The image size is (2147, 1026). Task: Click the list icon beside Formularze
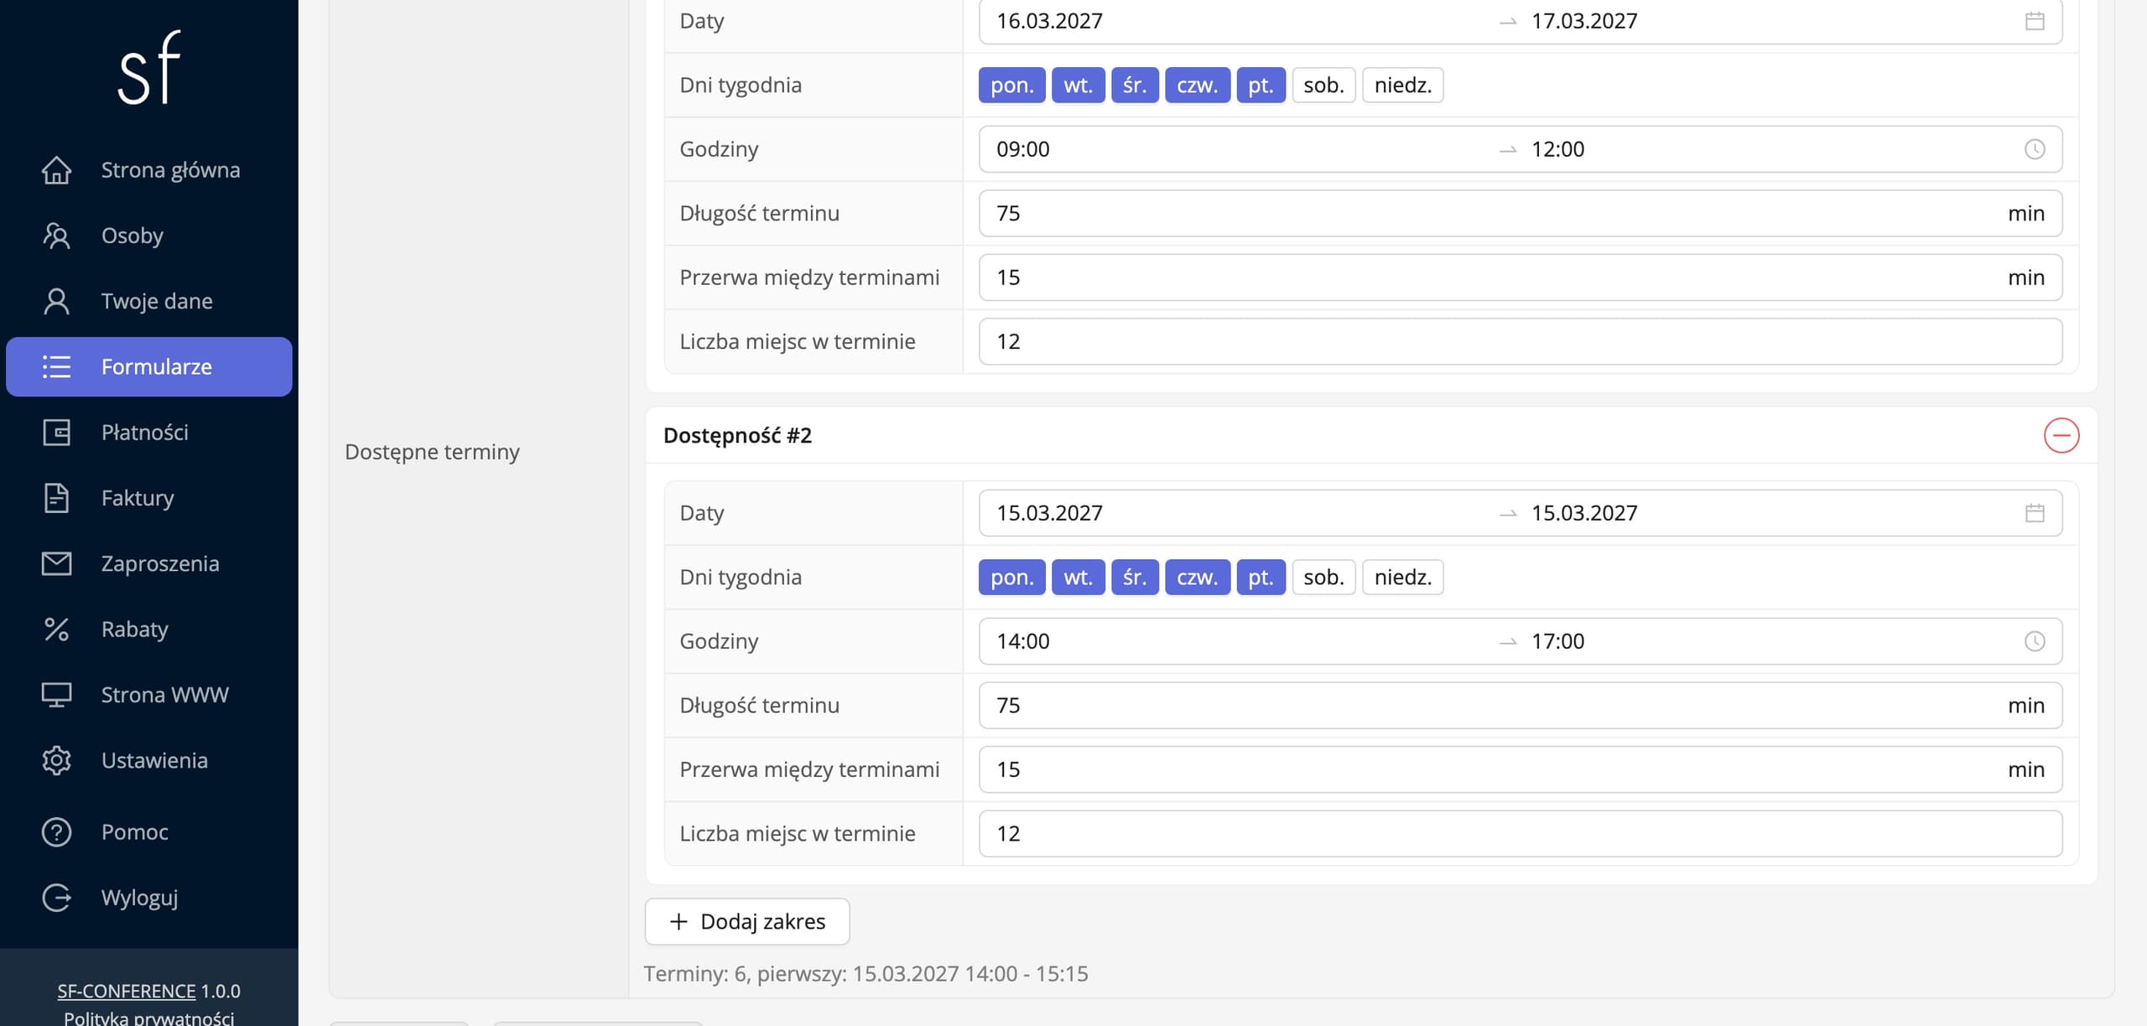(x=56, y=366)
